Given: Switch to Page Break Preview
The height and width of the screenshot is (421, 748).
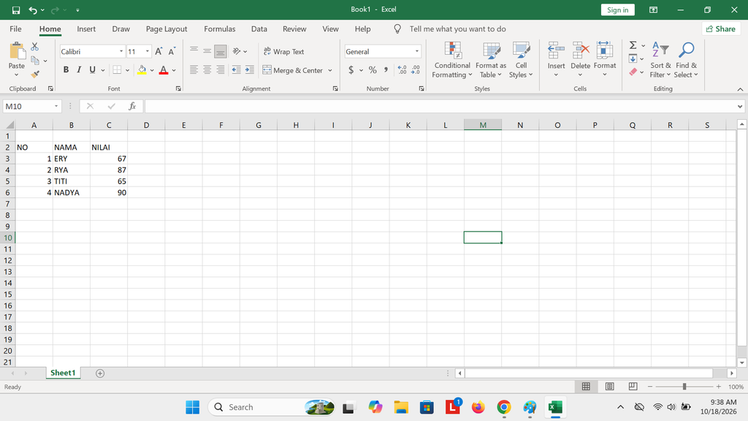Looking at the screenshot, I should 633,387.
